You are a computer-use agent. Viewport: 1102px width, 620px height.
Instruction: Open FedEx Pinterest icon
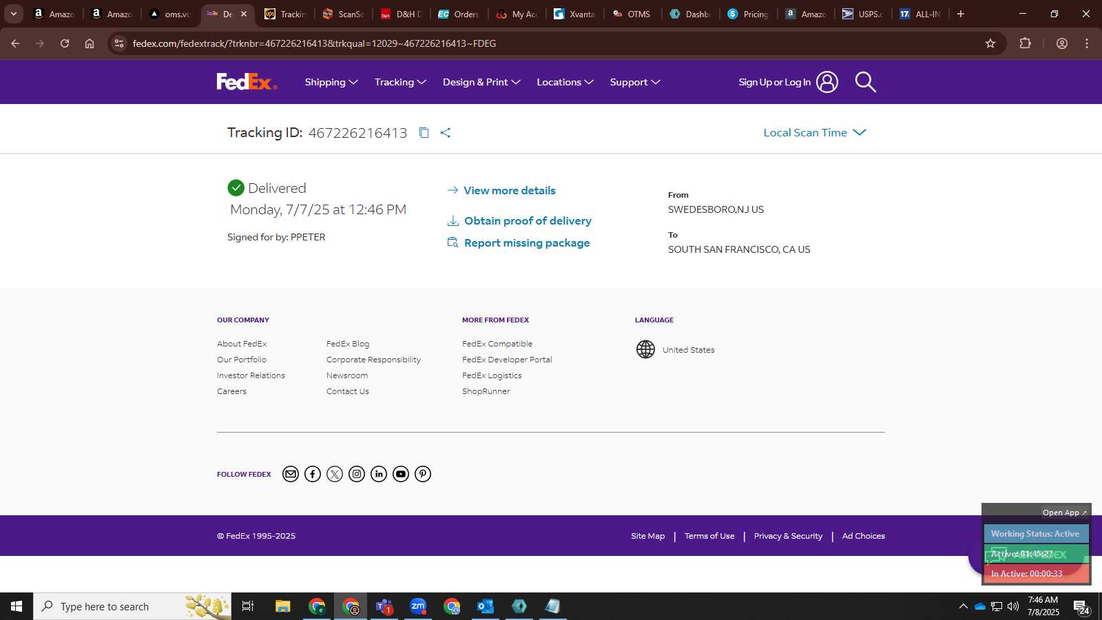pos(423,474)
